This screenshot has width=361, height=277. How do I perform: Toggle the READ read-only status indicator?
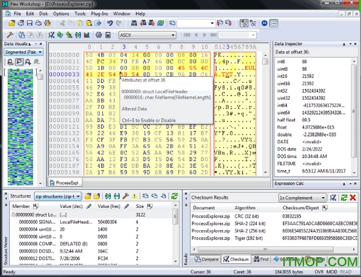[346, 272]
